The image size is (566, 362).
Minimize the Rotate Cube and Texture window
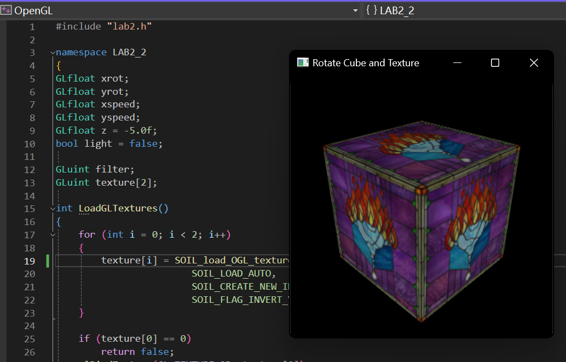click(x=458, y=63)
